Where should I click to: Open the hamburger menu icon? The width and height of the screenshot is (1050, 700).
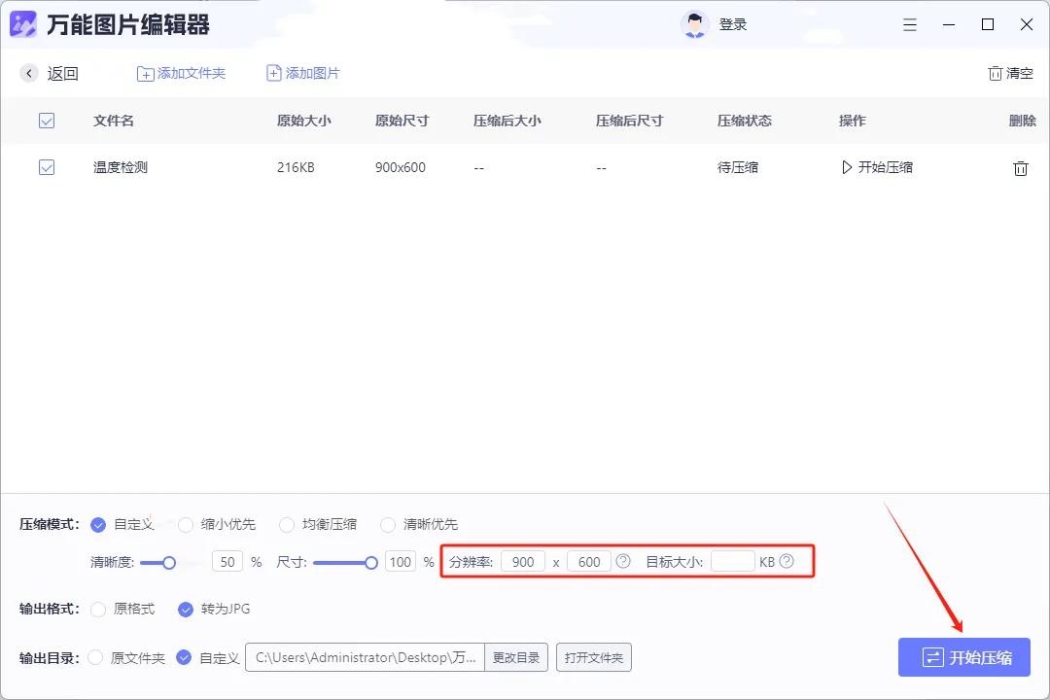pos(910,25)
